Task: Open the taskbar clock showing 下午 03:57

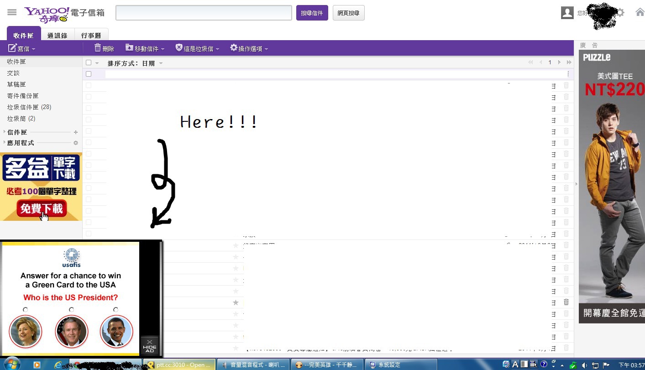Action: click(631, 365)
